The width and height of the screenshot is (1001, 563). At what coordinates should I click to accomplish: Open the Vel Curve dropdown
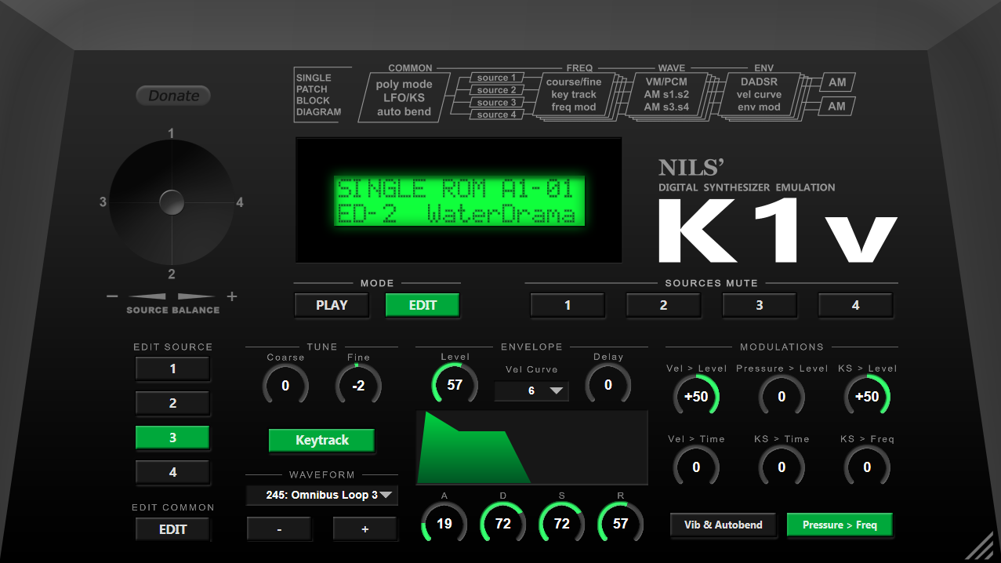pyautogui.click(x=531, y=390)
